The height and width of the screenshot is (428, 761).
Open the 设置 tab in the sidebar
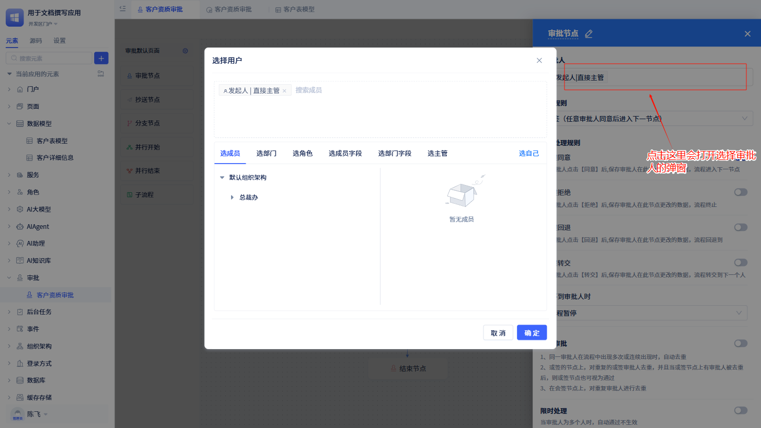coord(60,41)
